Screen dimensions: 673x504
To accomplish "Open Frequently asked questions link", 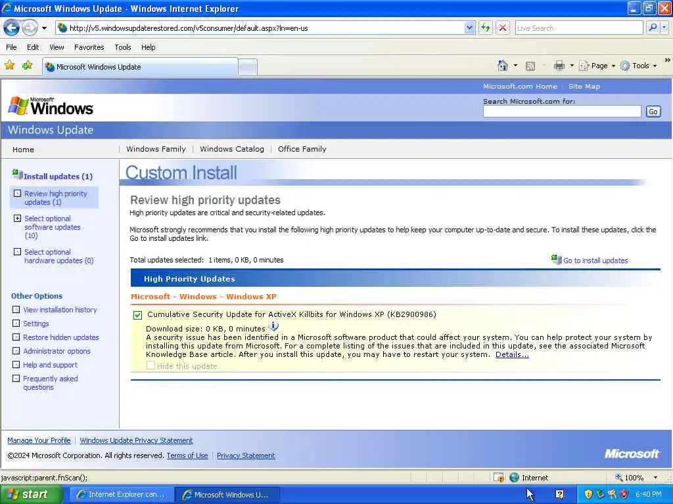I will 50,383.
